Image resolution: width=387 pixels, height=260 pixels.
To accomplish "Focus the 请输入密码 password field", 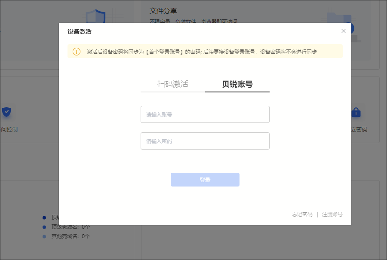I will 205,141.
